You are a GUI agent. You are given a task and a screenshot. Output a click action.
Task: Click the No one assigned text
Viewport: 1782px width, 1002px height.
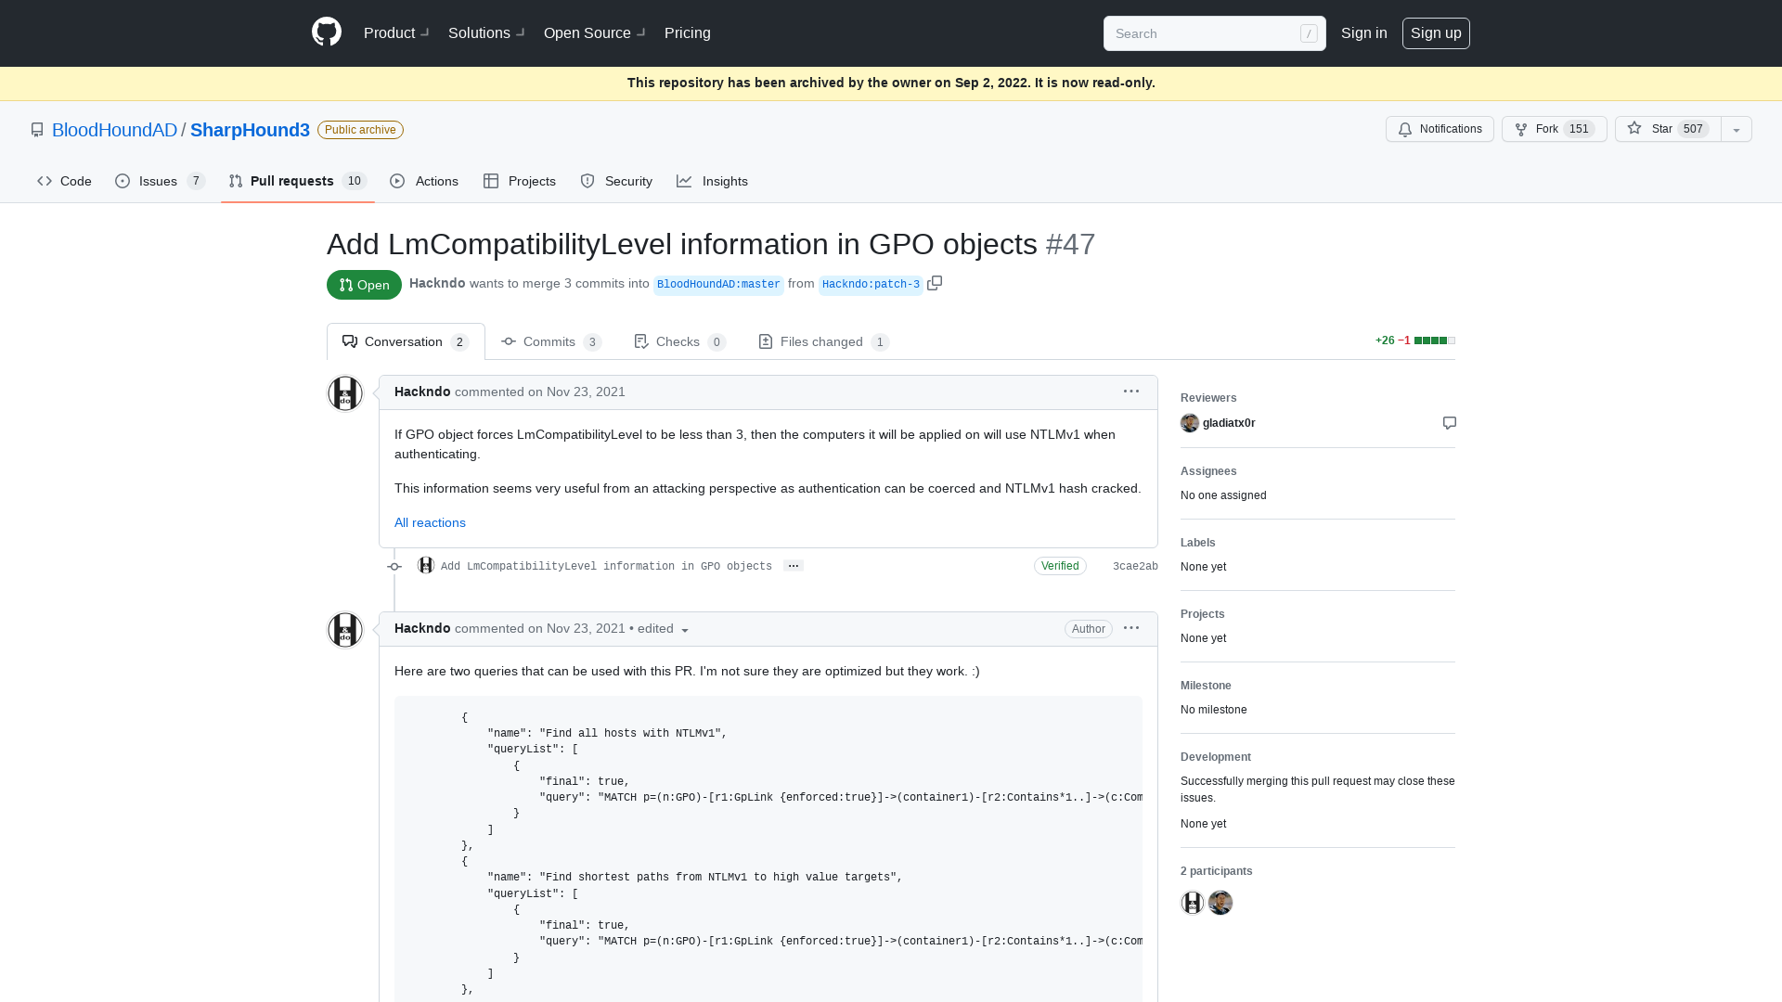pos(1223,495)
